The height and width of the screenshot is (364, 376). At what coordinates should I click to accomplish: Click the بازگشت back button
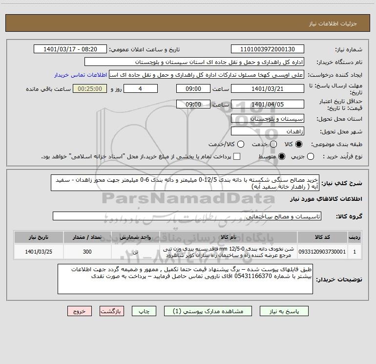112,311
